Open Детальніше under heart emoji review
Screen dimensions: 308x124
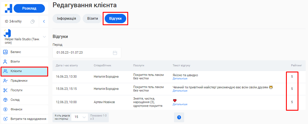(x=180, y=104)
